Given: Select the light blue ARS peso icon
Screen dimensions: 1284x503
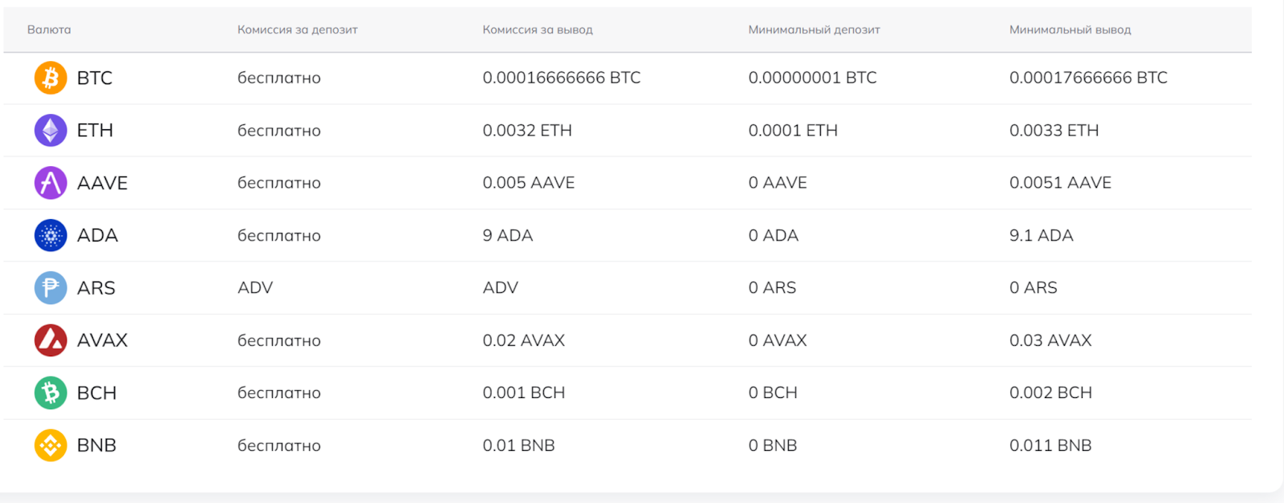Looking at the screenshot, I should [51, 287].
